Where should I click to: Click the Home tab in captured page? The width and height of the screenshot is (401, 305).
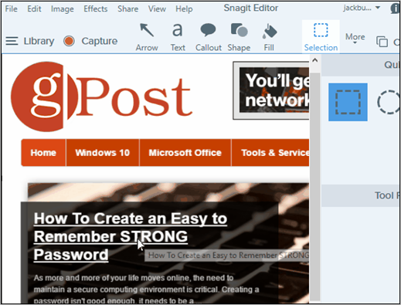43,153
